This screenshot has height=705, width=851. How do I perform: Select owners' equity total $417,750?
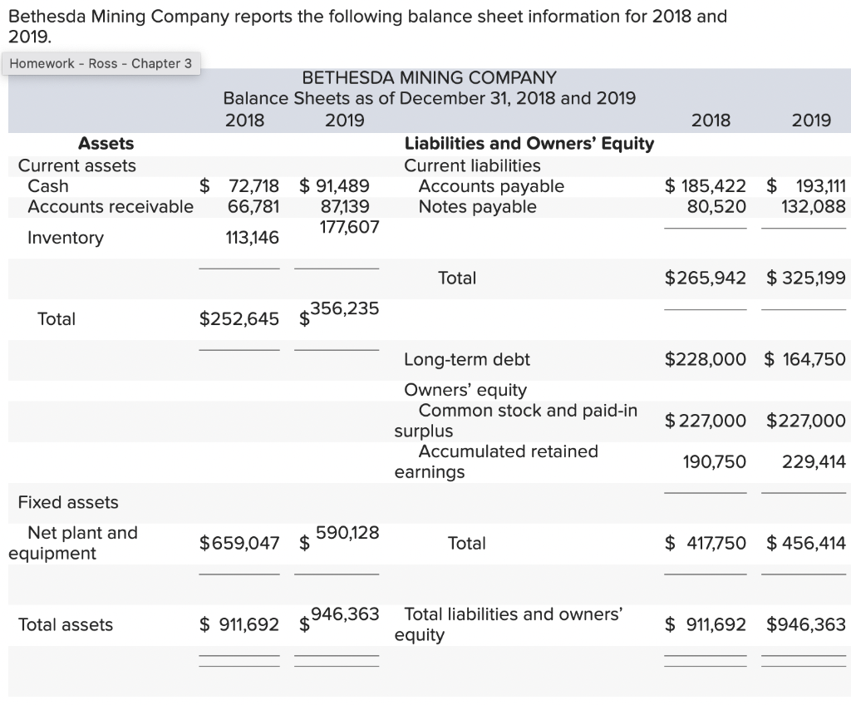click(x=705, y=543)
